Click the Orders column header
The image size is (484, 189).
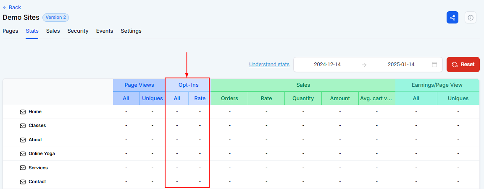tap(230, 98)
